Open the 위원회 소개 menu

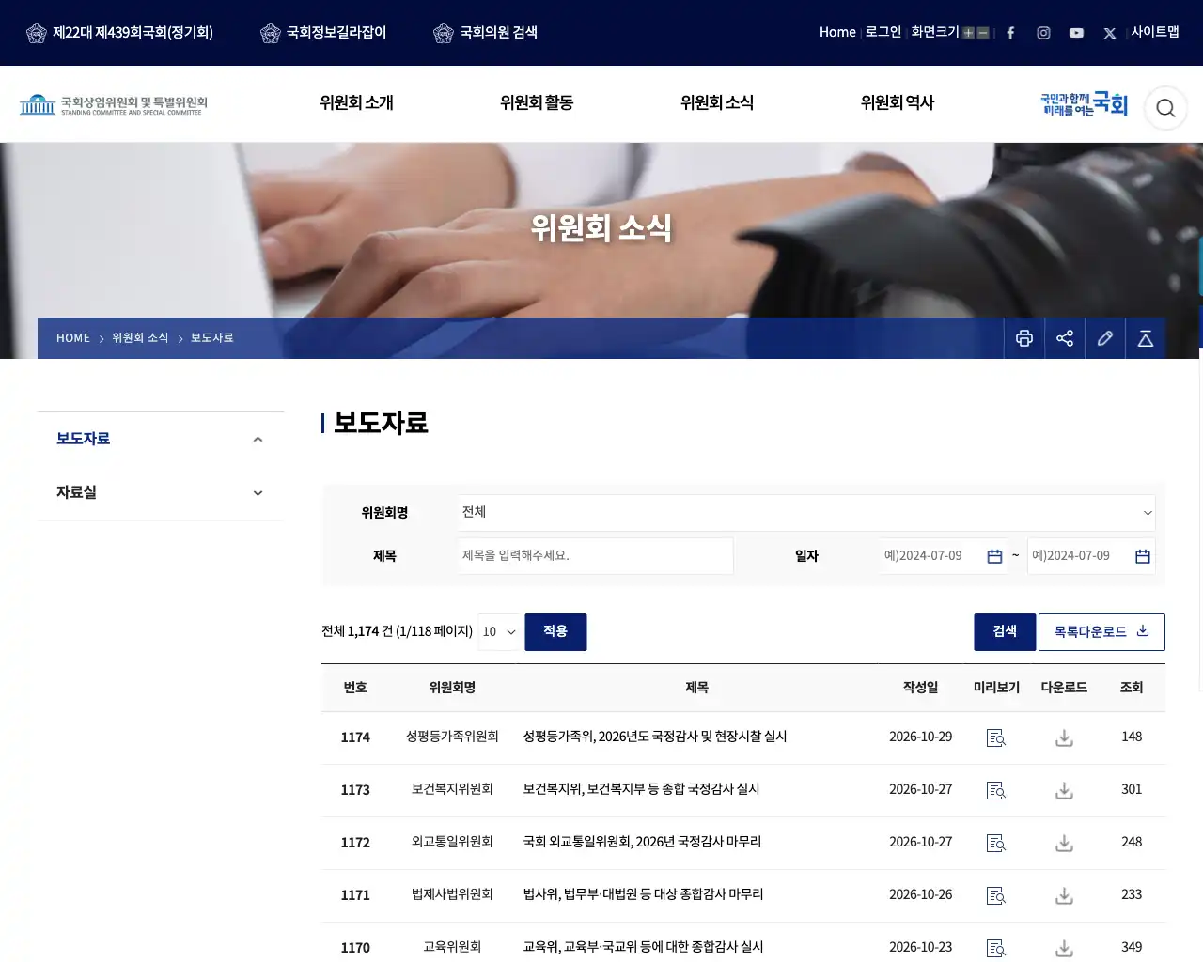356,103
